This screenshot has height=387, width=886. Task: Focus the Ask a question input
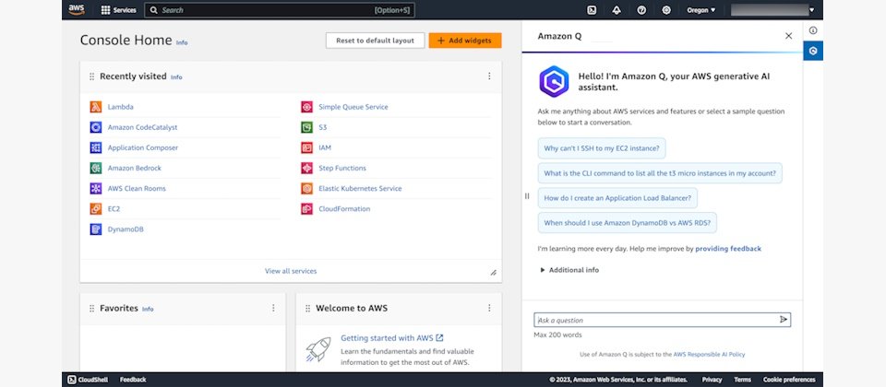pyautogui.click(x=662, y=320)
